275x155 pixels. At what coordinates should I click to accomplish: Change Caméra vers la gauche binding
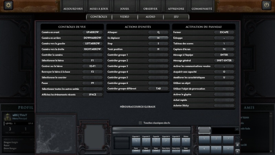pos(92,44)
